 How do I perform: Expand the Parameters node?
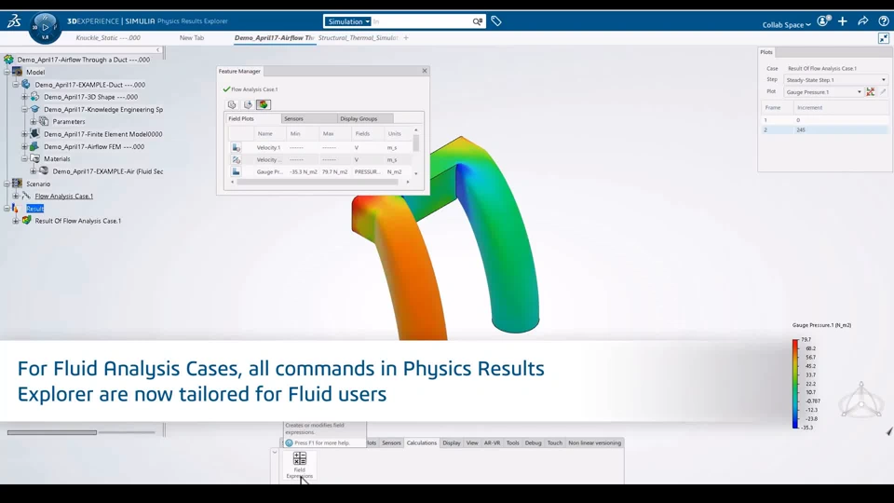[34, 121]
